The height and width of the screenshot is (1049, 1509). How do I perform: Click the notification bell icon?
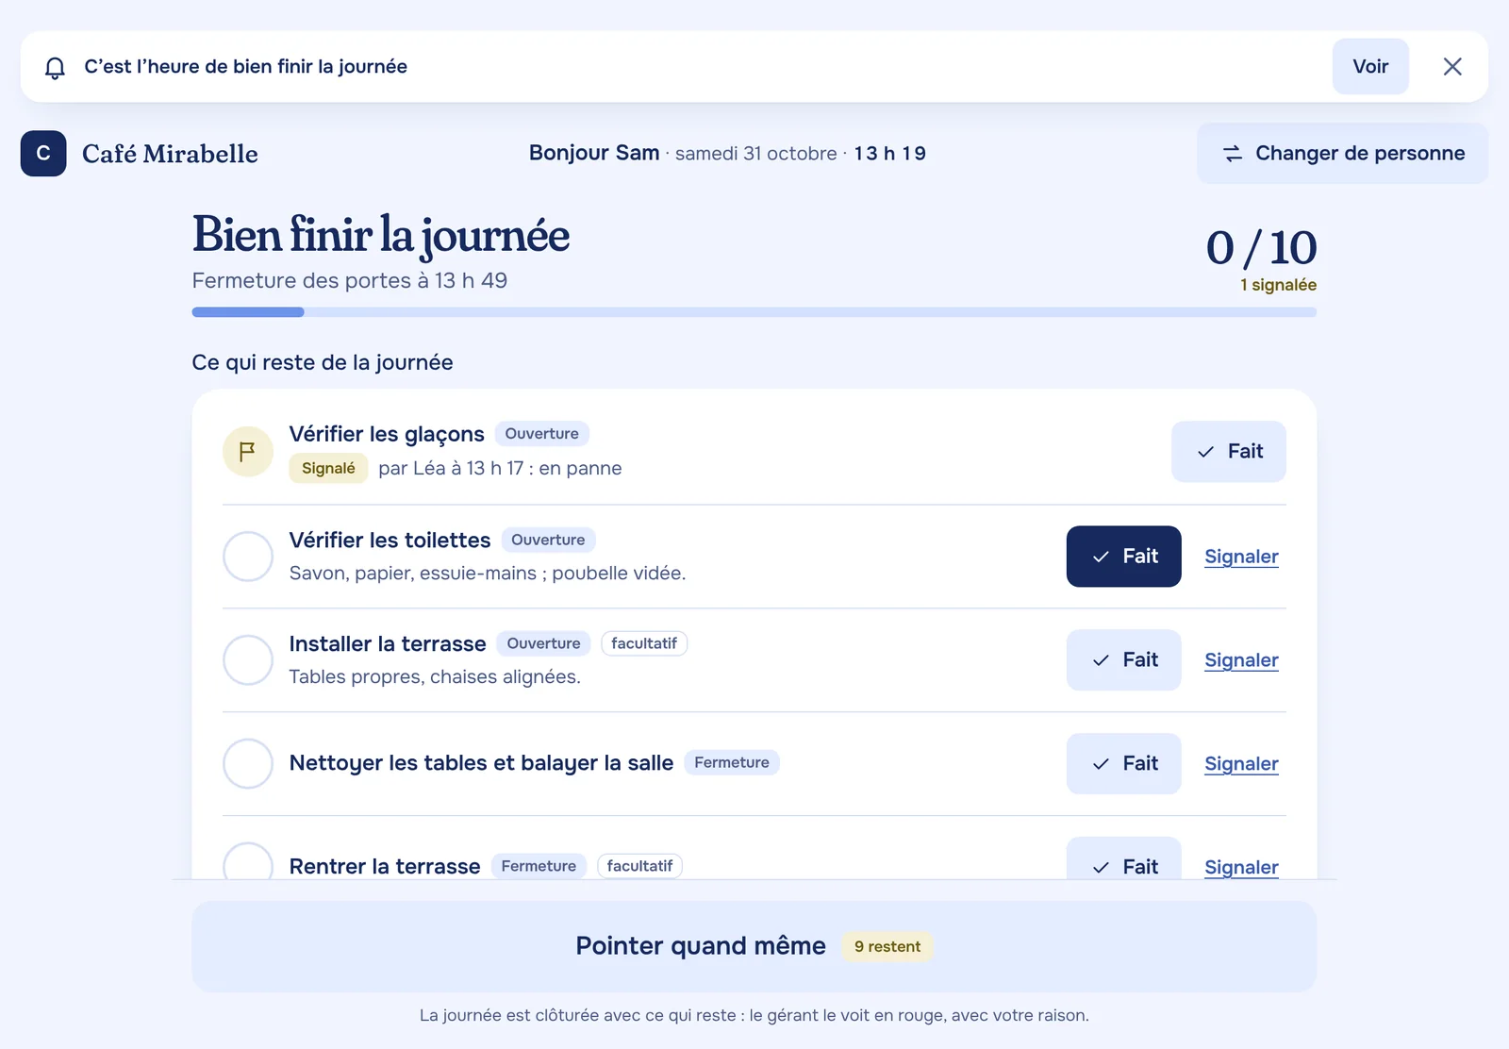pyautogui.click(x=55, y=67)
